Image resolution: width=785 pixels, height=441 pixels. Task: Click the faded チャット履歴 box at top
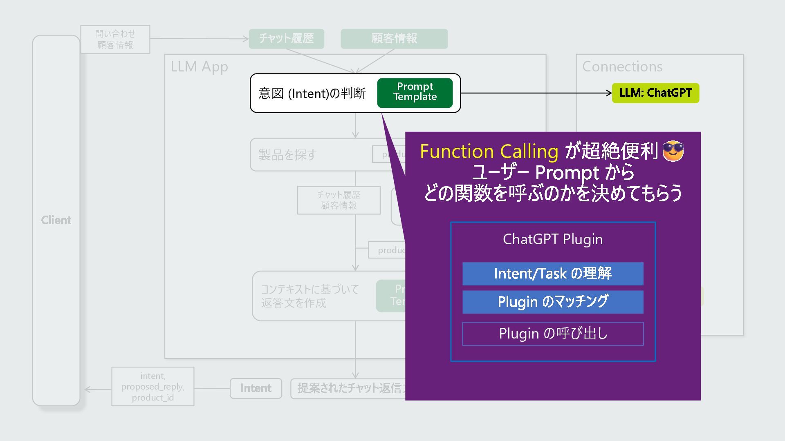point(286,38)
